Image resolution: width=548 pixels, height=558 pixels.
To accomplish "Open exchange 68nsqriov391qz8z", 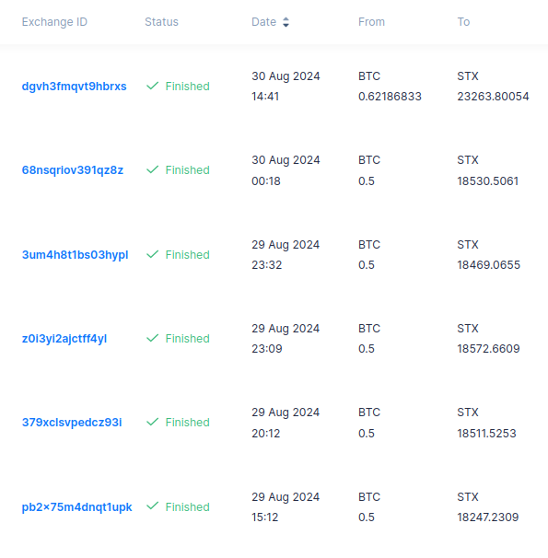I will (x=73, y=170).
